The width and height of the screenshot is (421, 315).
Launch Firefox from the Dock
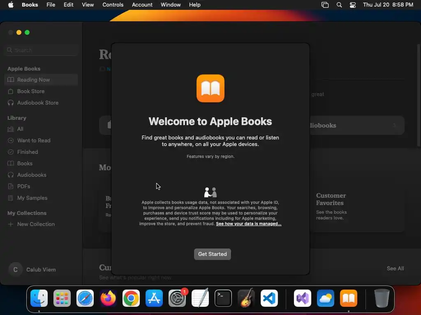[108, 298]
